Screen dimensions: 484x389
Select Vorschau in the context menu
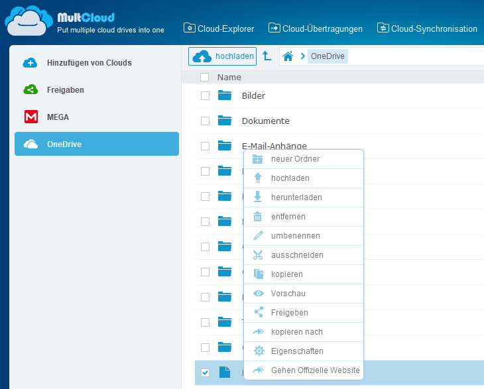click(x=304, y=294)
